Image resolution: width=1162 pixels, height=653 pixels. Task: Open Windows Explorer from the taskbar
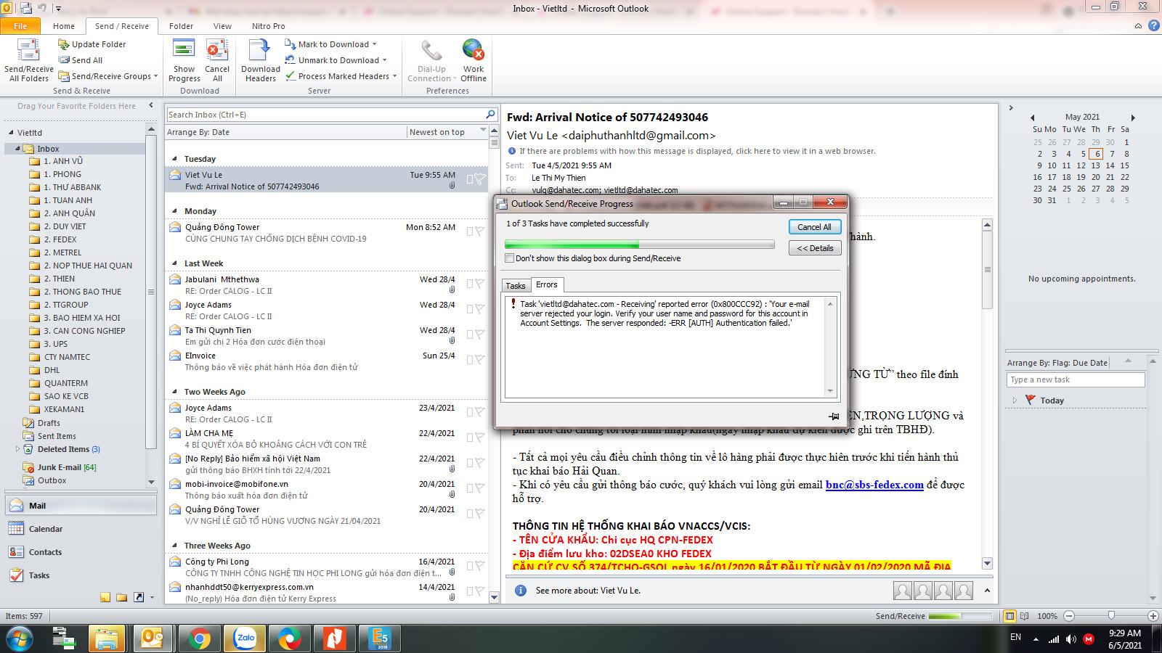107,638
